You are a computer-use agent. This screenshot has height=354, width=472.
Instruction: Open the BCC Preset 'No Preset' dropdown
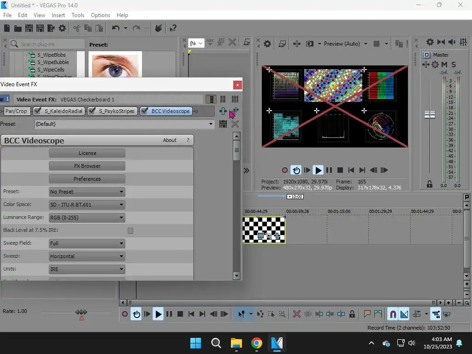pyautogui.click(x=87, y=192)
